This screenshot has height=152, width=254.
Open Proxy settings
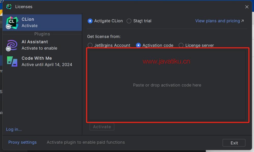22,142
